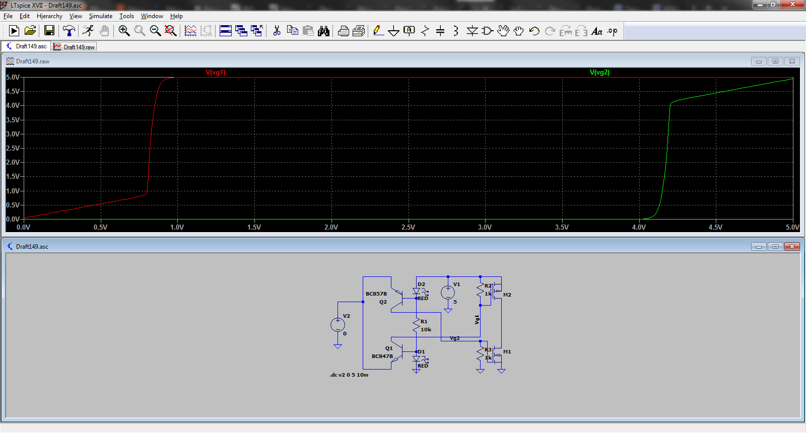806x433 pixels.
Task: Pick the Inductor component tool
Action: pyautogui.click(x=456, y=31)
